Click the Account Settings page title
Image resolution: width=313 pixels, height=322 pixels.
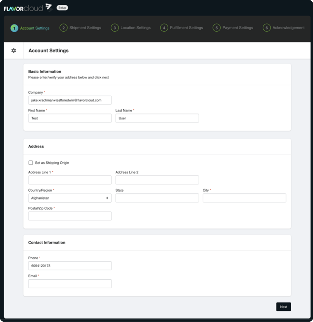[x=49, y=51]
